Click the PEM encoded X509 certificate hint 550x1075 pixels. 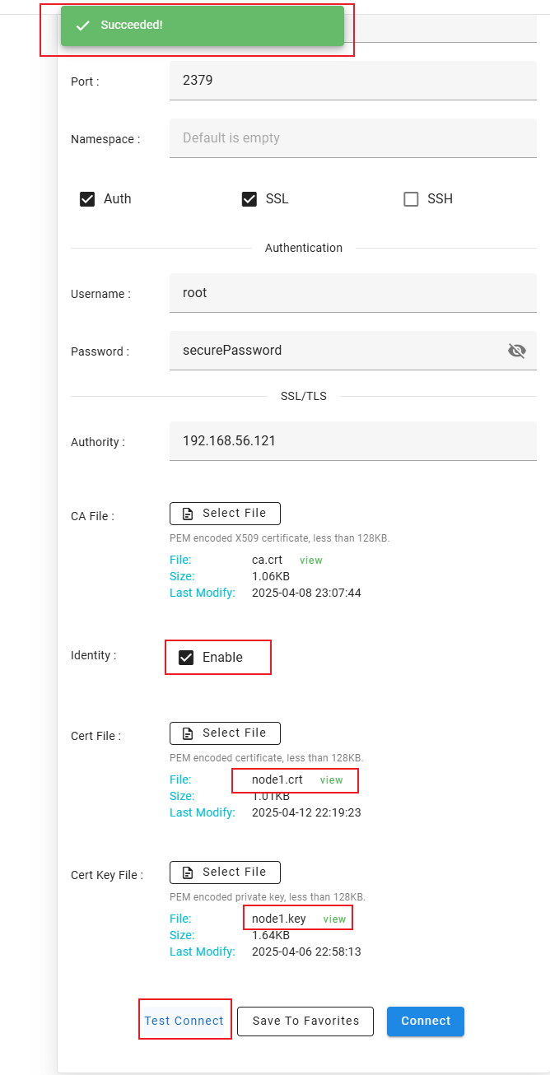(280, 538)
